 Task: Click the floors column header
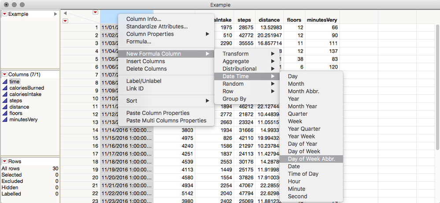294,20
